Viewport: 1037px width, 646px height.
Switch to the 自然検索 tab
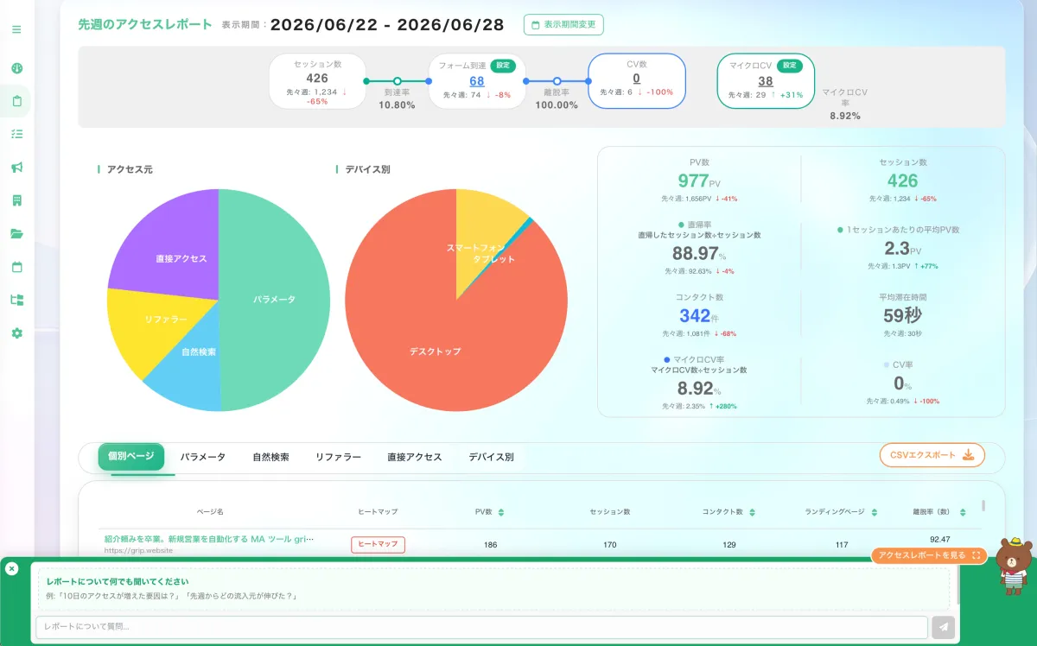[x=270, y=457]
